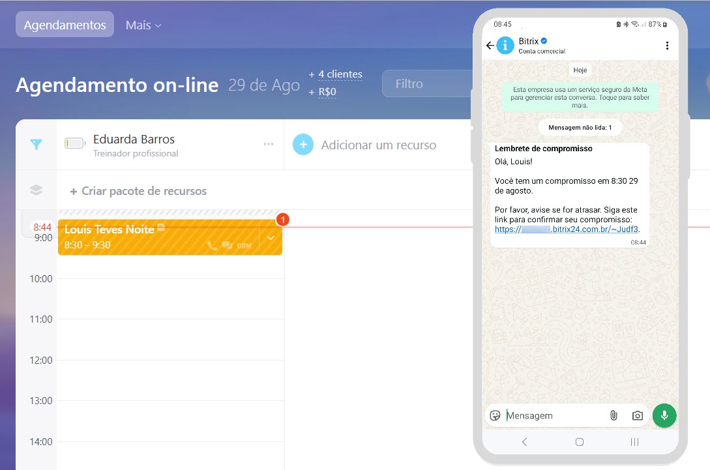Screen dimensions: 710x470
Task: Click into the Filtro search field
Action: (x=425, y=83)
